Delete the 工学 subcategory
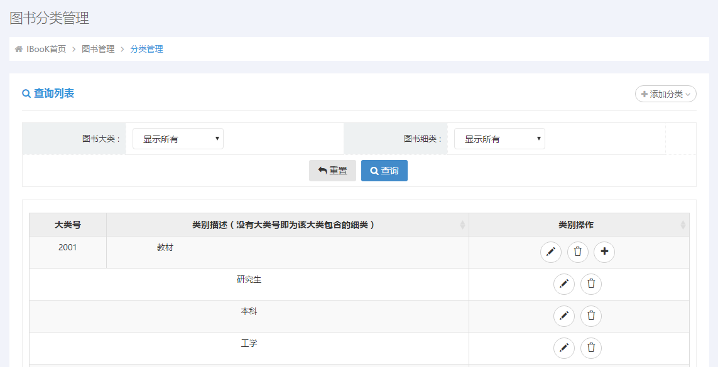The image size is (718, 367). (591, 348)
